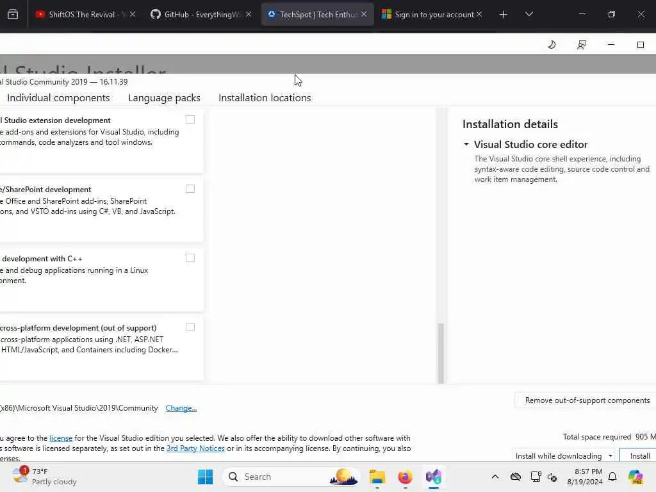The image size is (656, 492).
Task: Show hidden system tray icons
Action: (495, 477)
